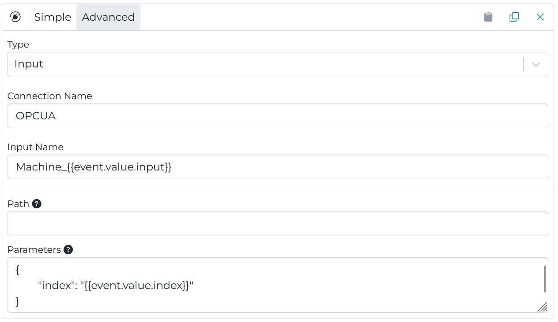Click the question mark circle beside the Path label
Viewport: 558px width, 322px height.
pyautogui.click(x=37, y=204)
